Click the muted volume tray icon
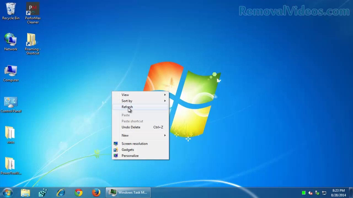The width and height of the screenshot is (353, 198). [311, 193]
